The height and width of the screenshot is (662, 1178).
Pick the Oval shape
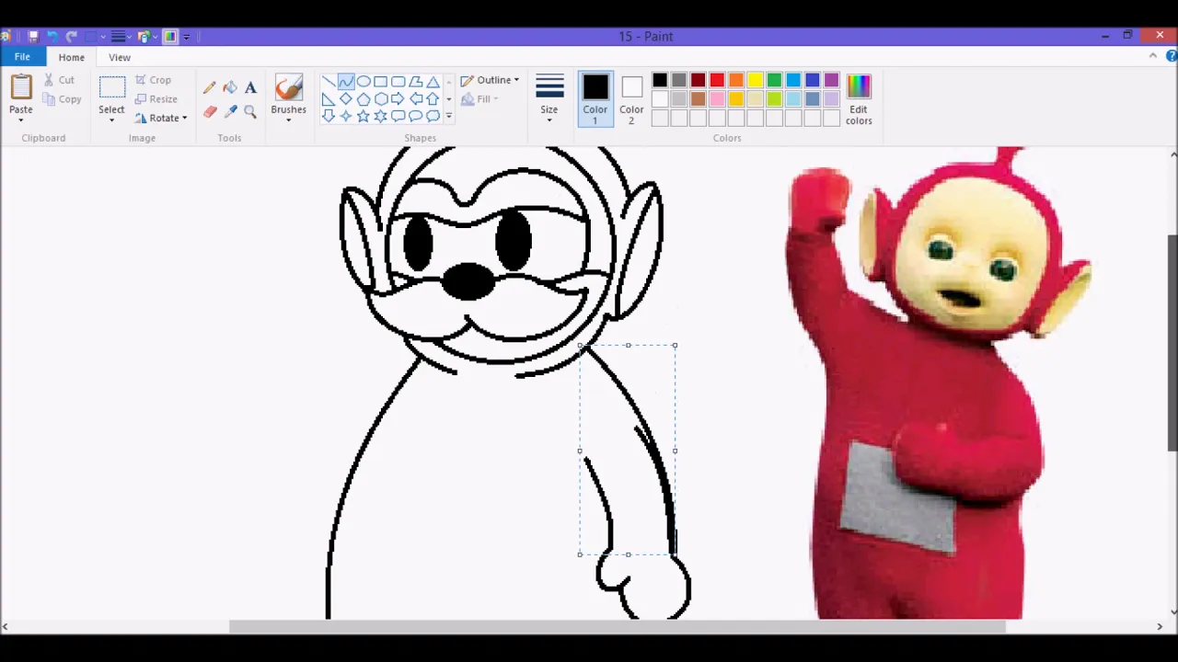[x=364, y=81]
